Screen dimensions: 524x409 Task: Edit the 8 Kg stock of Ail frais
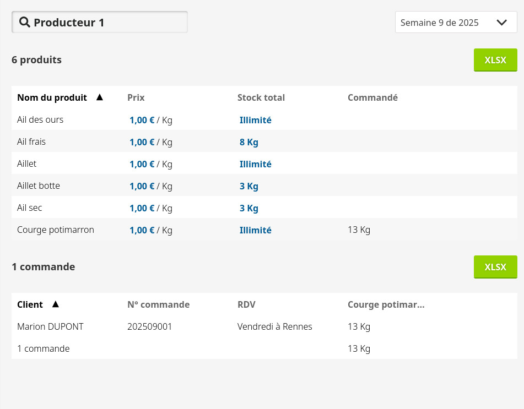click(249, 142)
